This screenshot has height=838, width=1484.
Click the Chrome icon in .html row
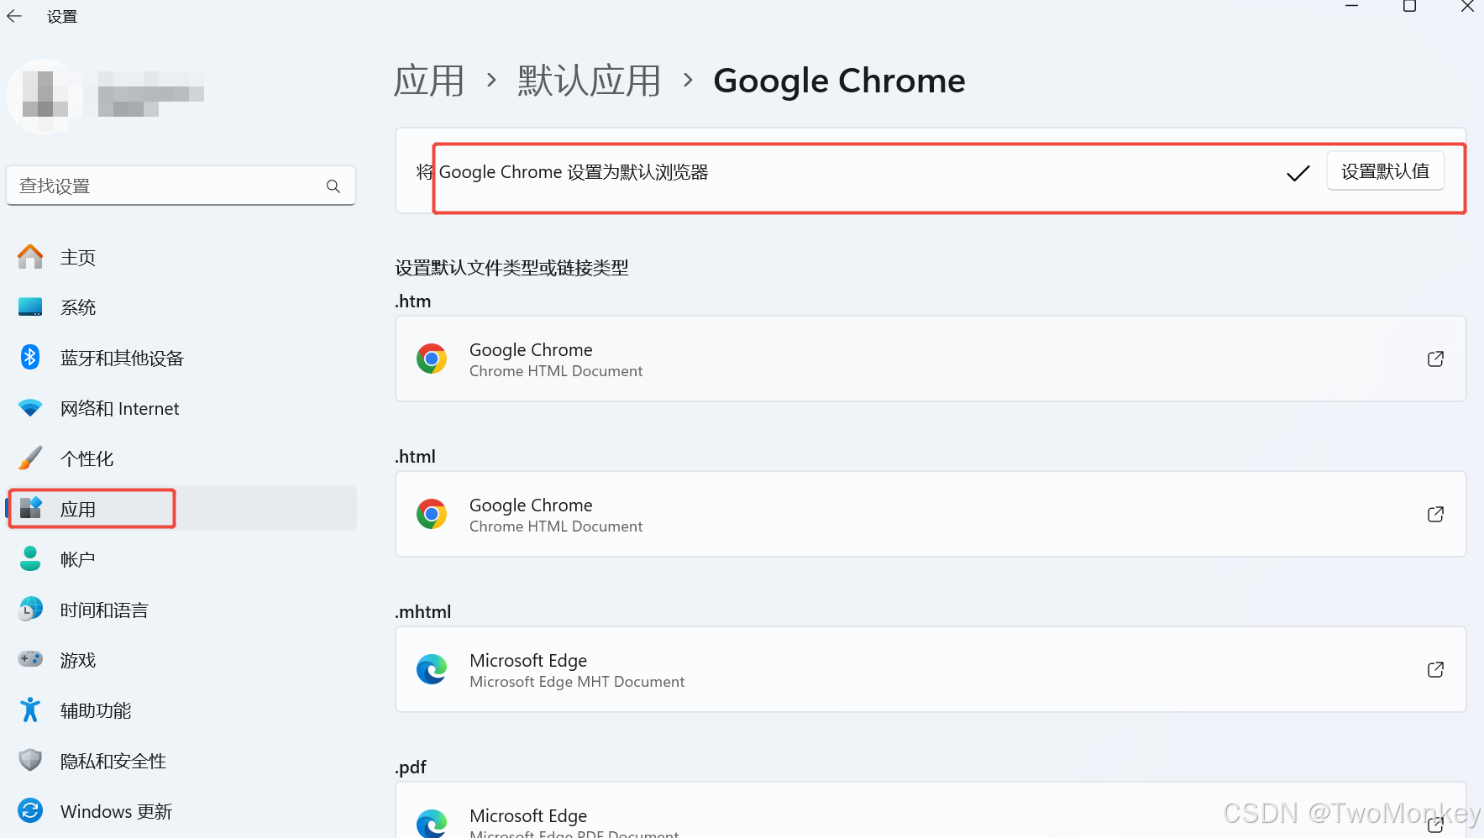pos(432,514)
